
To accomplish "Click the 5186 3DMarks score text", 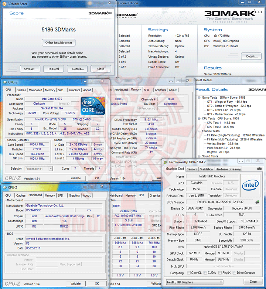I will [x=59, y=30].
